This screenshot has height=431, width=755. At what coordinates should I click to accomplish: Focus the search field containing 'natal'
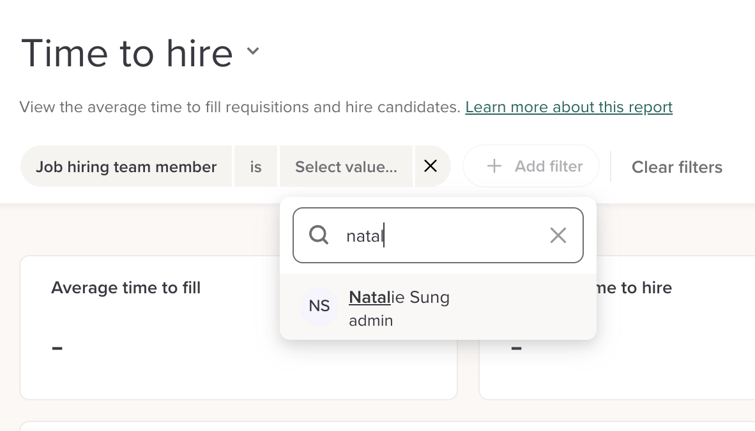coord(441,236)
